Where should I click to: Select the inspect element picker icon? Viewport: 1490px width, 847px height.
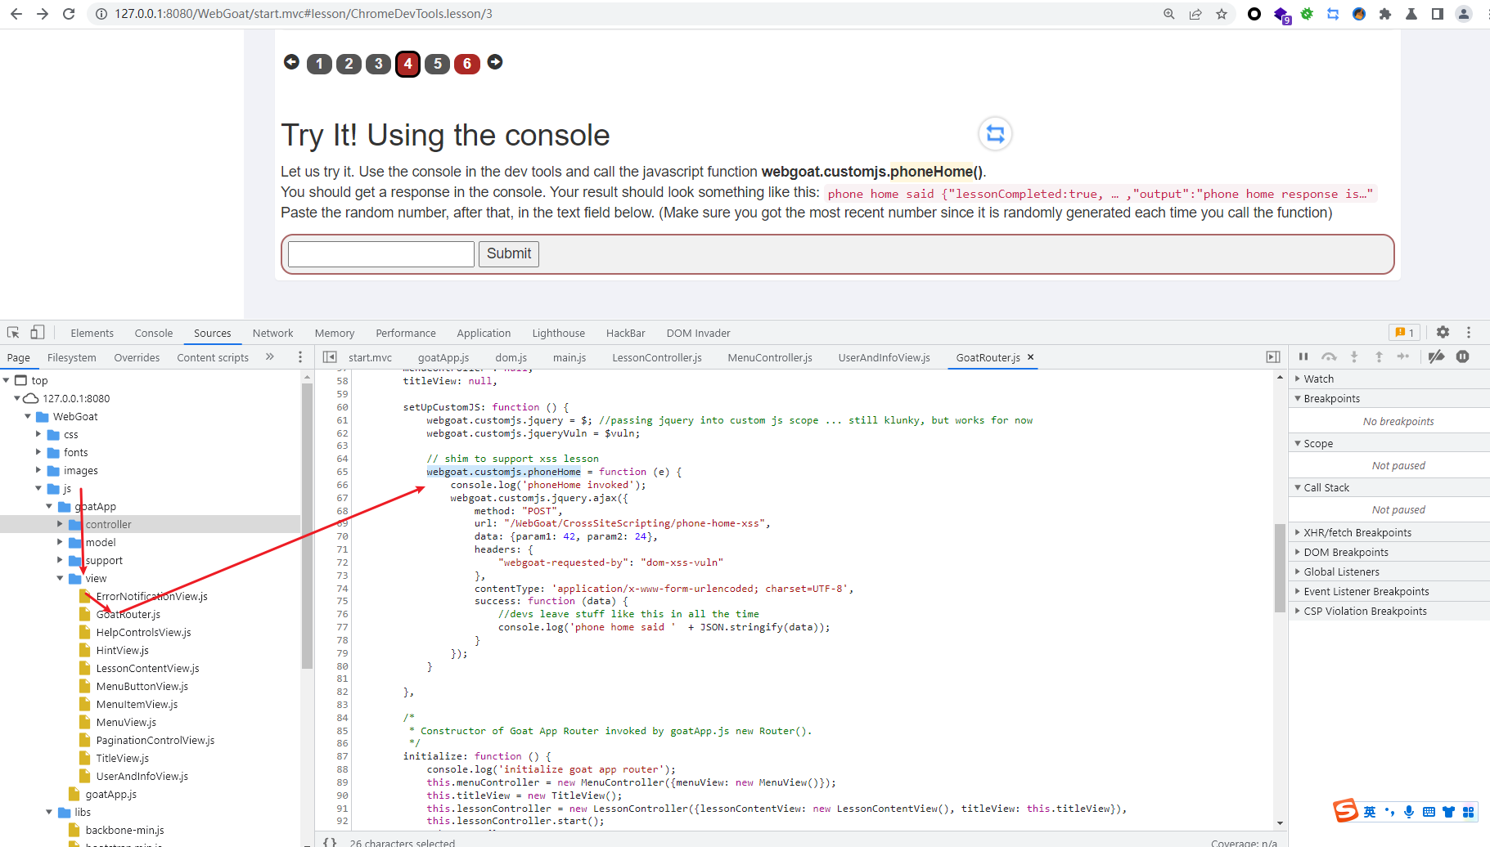tap(13, 333)
